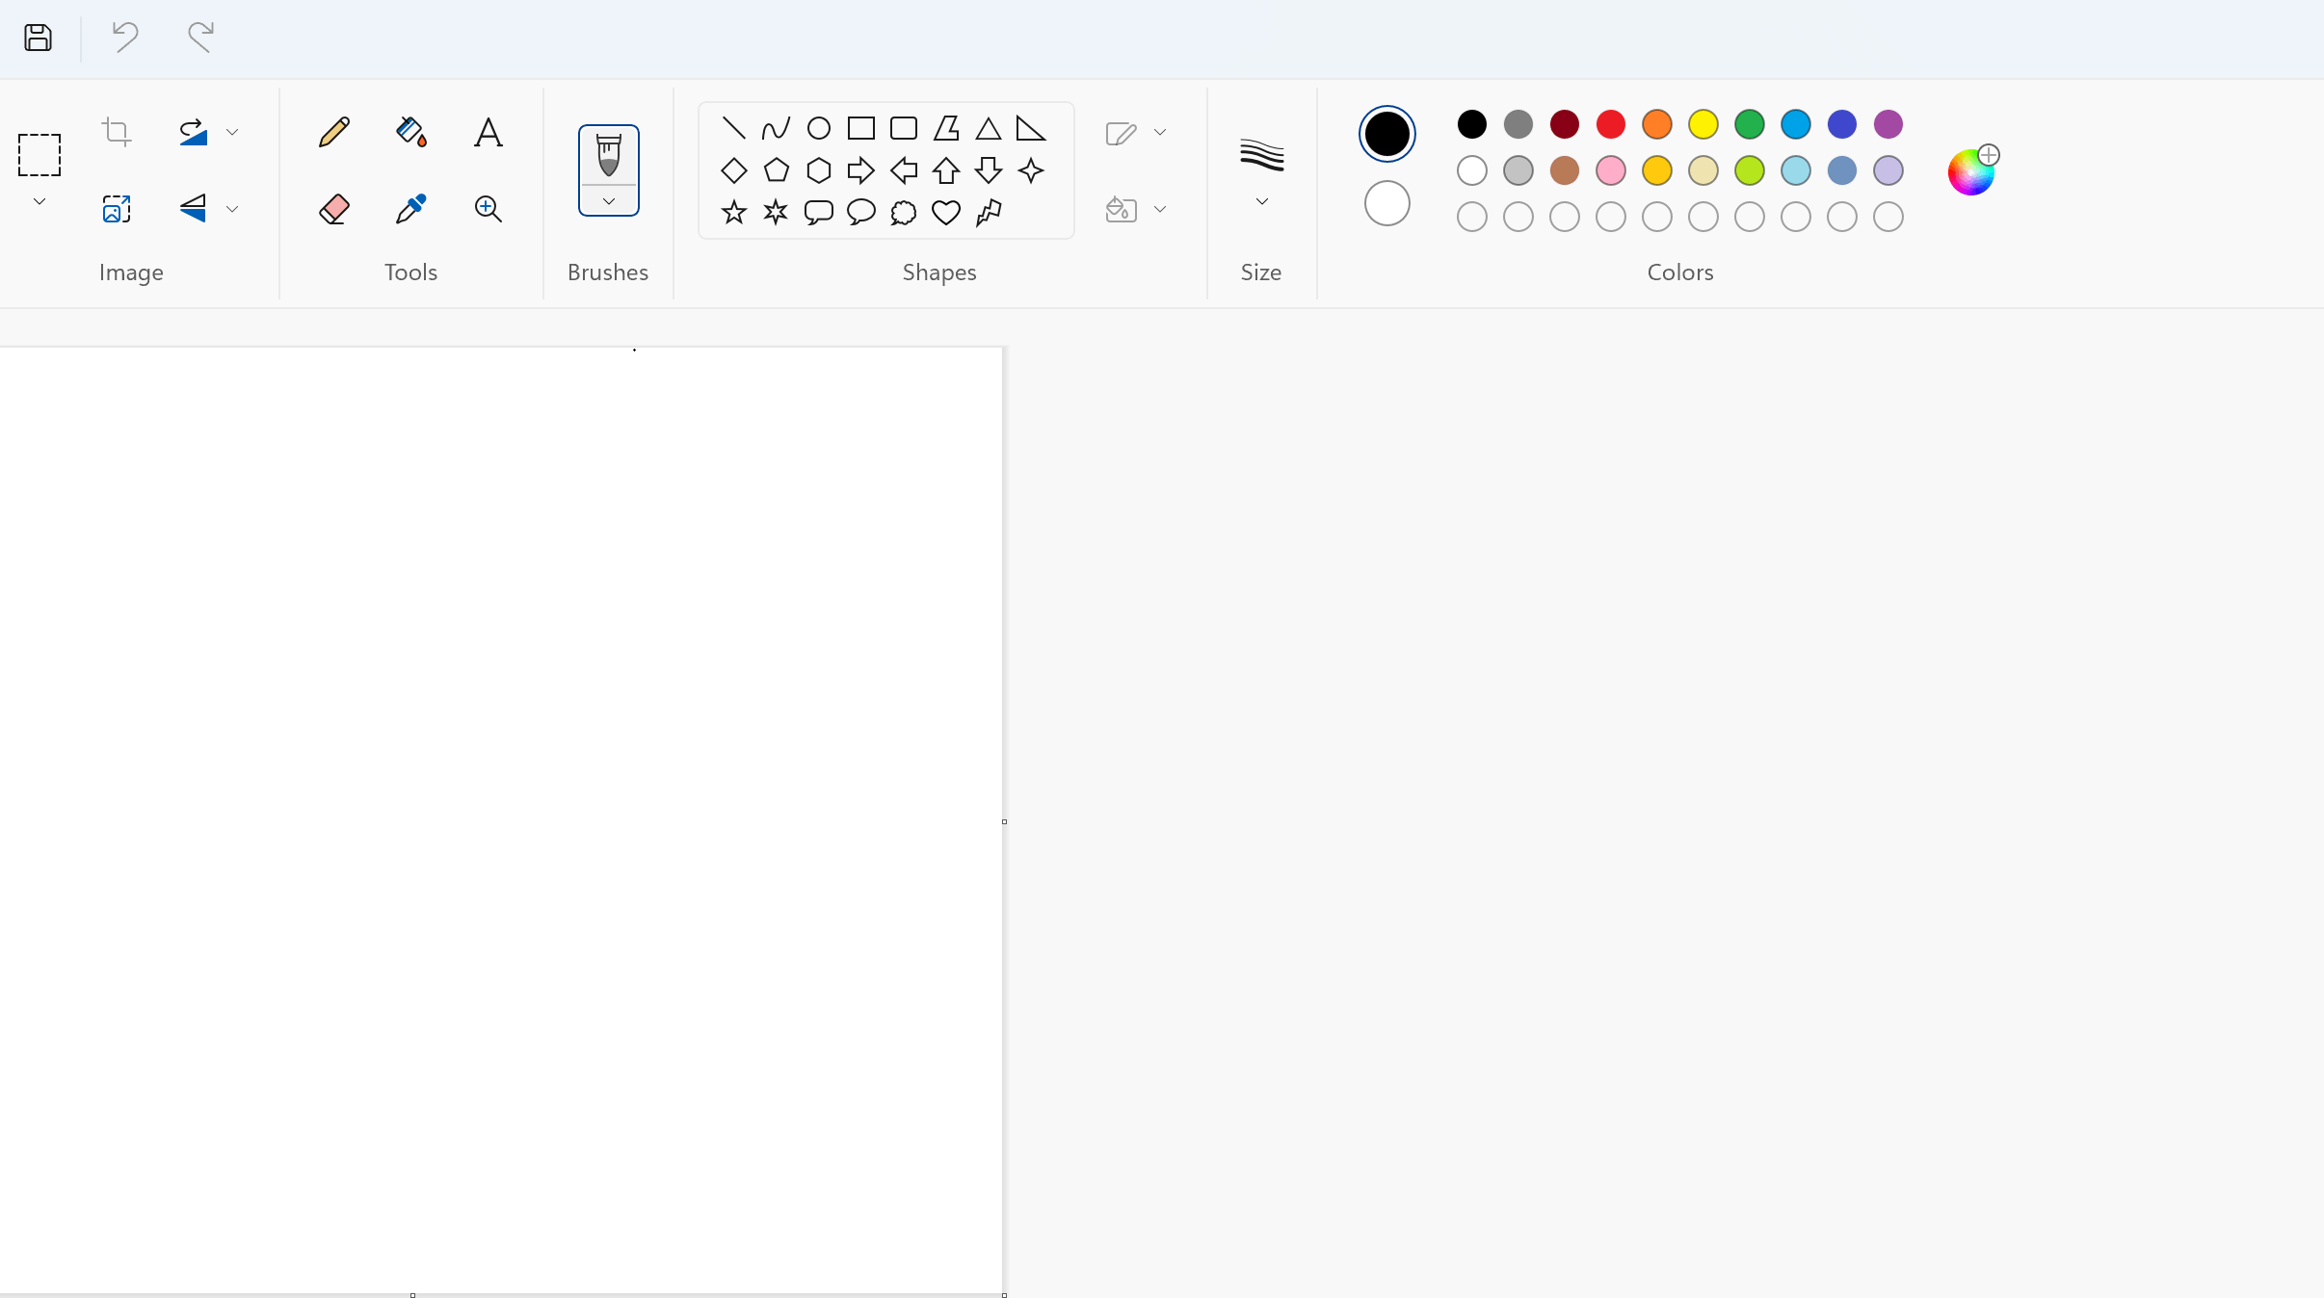Click the Resize and skew icon
This screenshot has width=2324, height=1298.
[117, 209]
